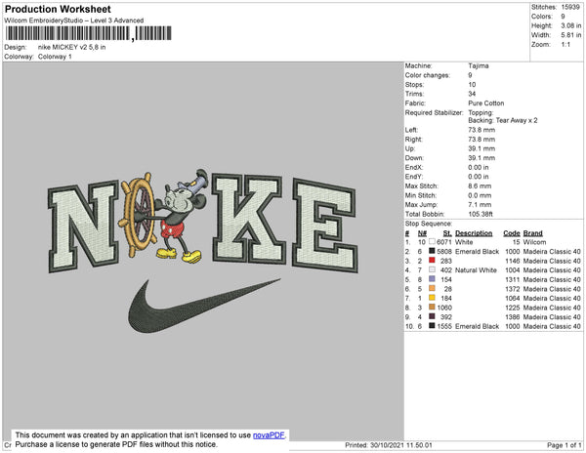
Task: Click the design name 'nike MICKEY v2 5,8 in'
Action: tap(71, 47)
